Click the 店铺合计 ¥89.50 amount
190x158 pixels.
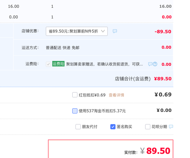(163, 79)
